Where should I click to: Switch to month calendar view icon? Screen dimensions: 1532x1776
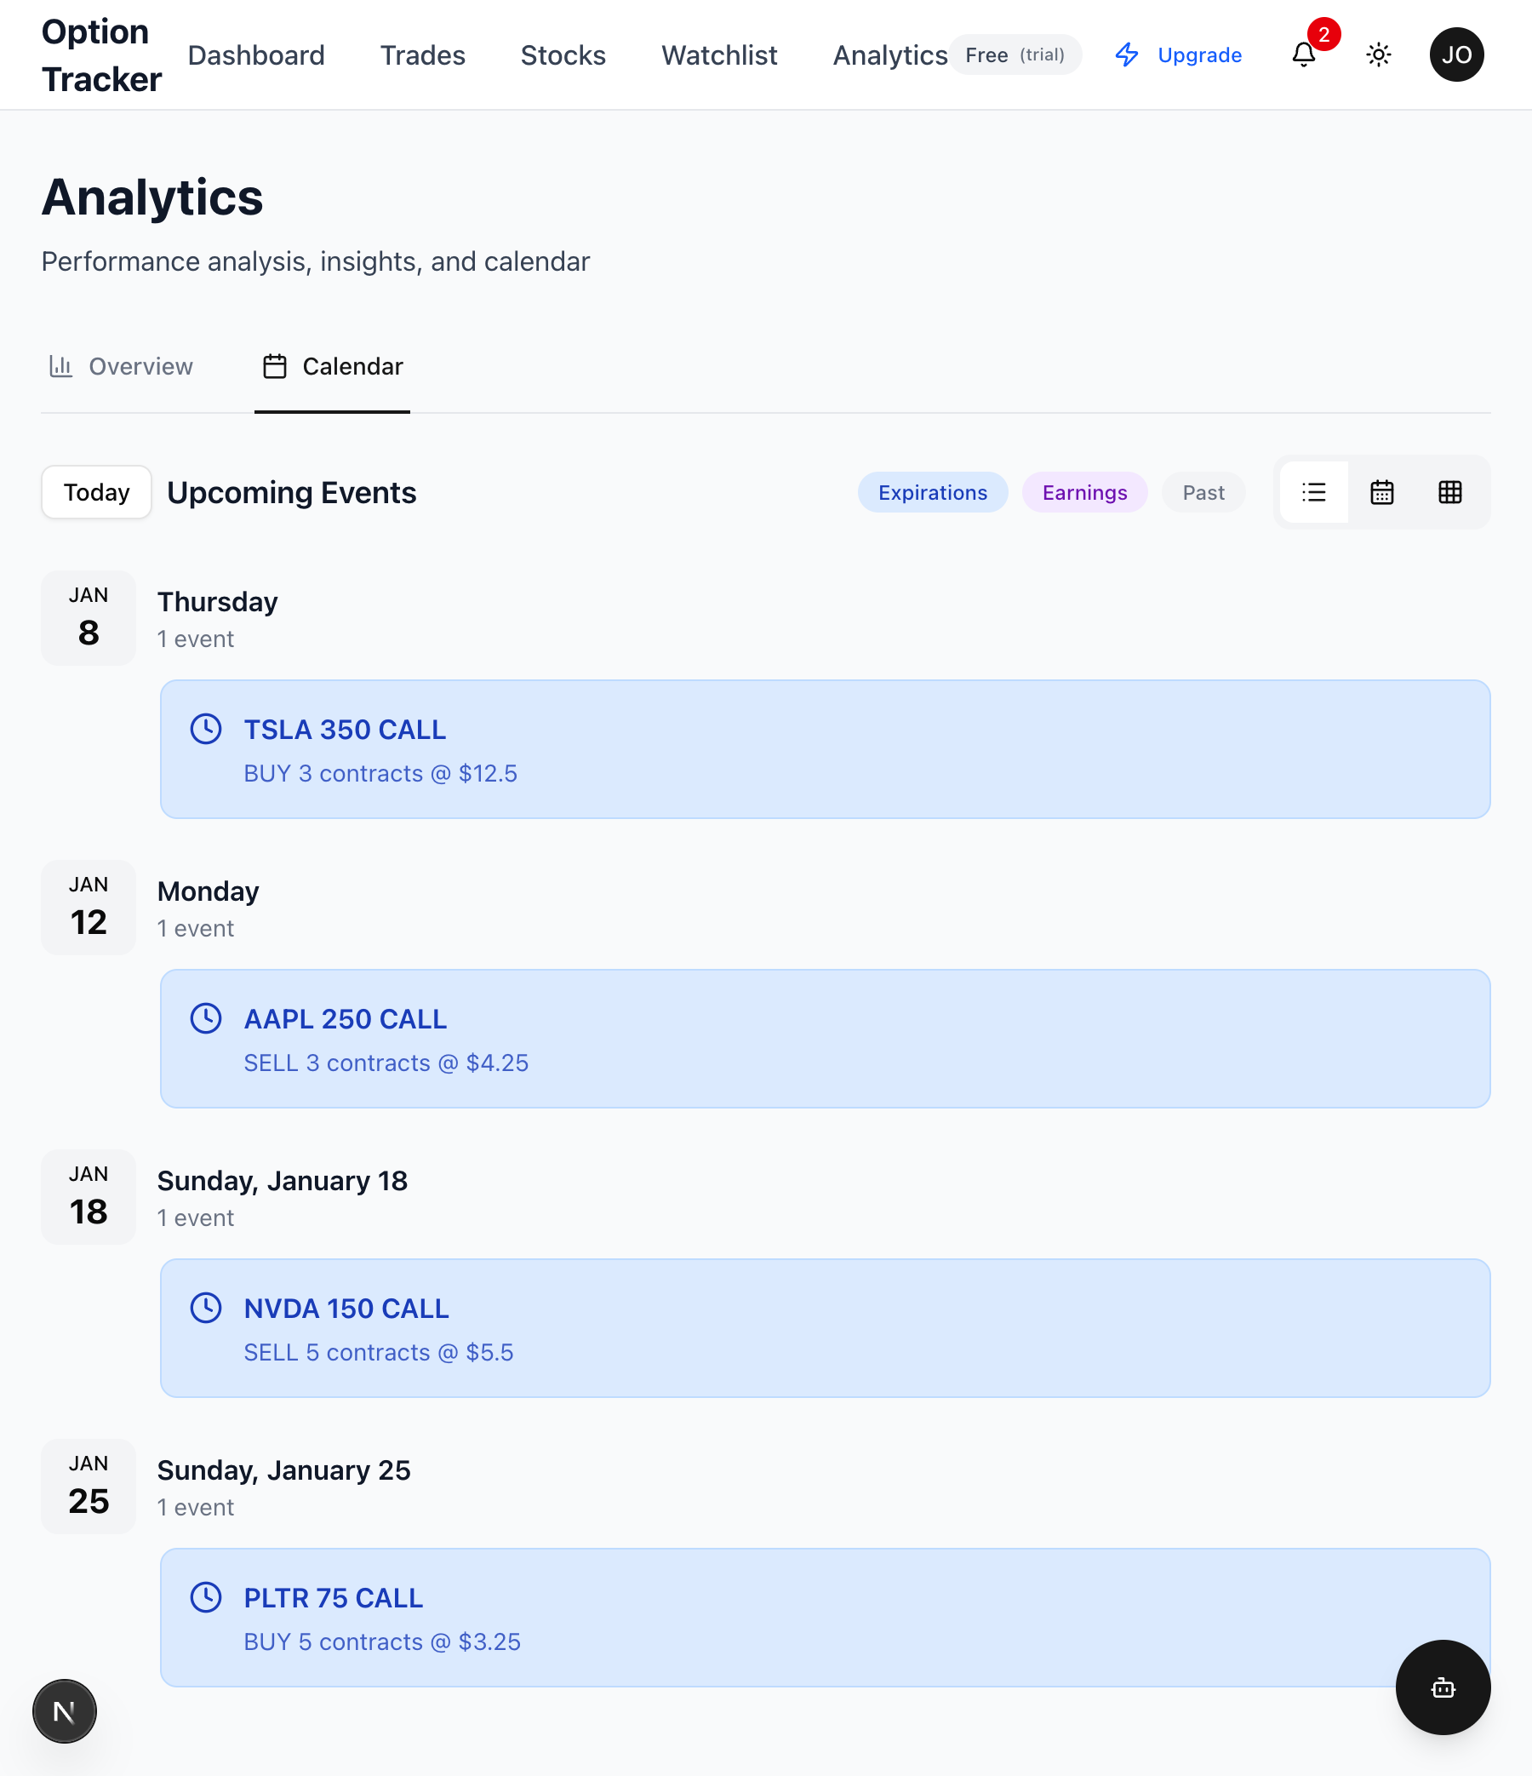pos(1381,492)
